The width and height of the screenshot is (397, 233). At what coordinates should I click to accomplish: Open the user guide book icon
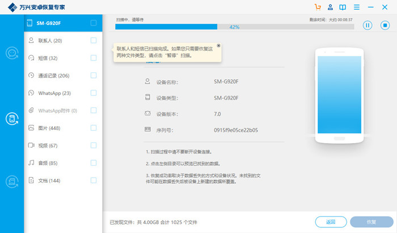[343, 7]
